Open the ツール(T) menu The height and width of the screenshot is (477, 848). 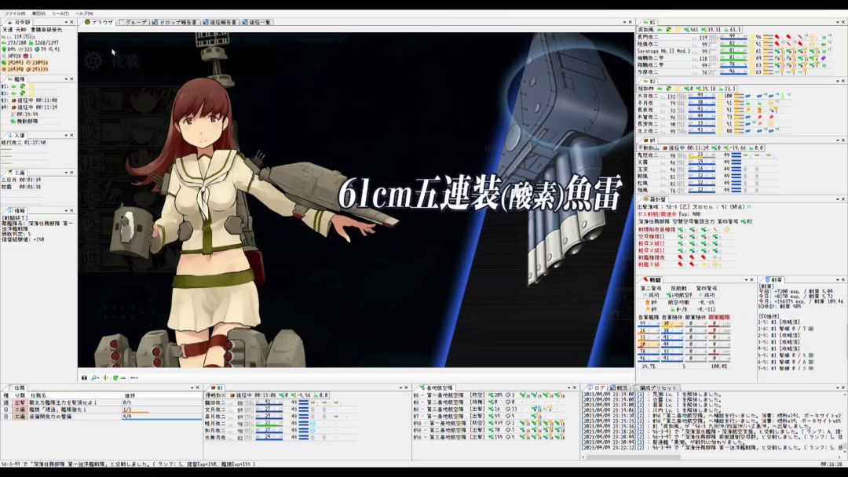point(60,13)
